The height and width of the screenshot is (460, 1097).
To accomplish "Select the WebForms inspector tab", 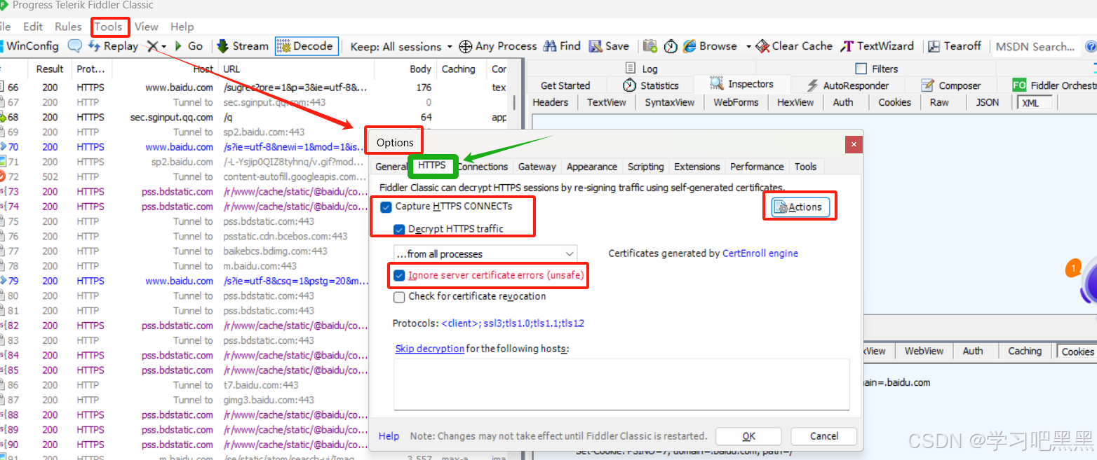I will [x=736, y=102].
